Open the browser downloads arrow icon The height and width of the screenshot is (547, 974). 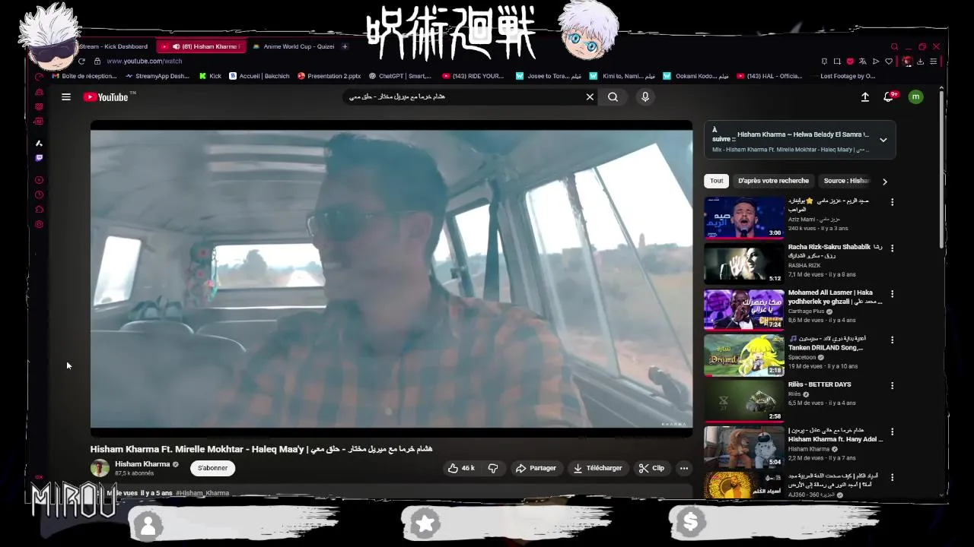[920, 62]
